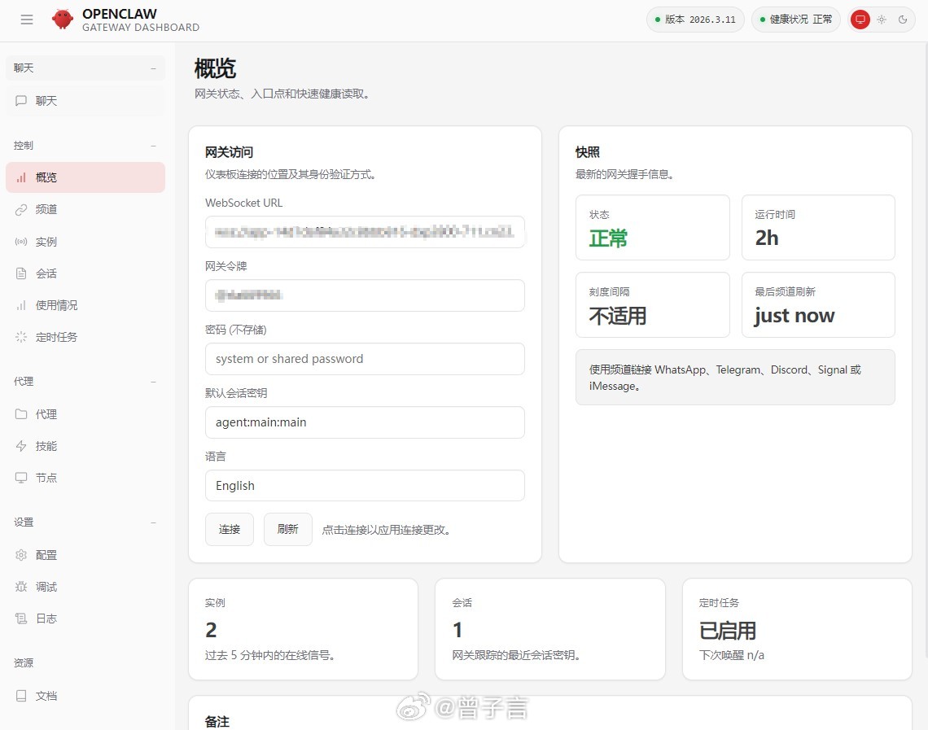Click the WhatsApp Telegram channel hint box
Screen dimensions: 928x730
click(x=735, y=378)
